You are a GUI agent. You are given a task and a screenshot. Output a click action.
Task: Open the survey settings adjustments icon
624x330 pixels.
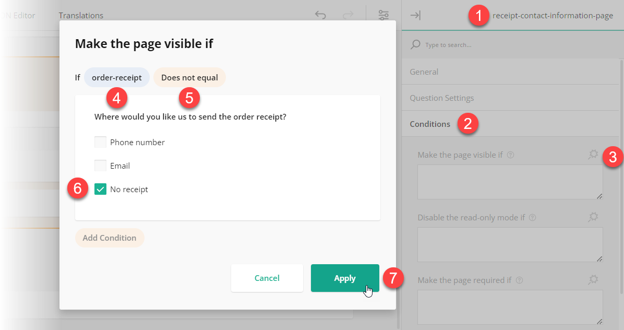[x=383, y=15]
